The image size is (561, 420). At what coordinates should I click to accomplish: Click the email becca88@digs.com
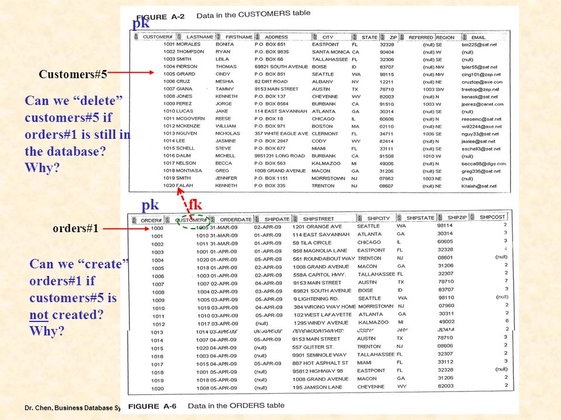[x=484, y=164]
